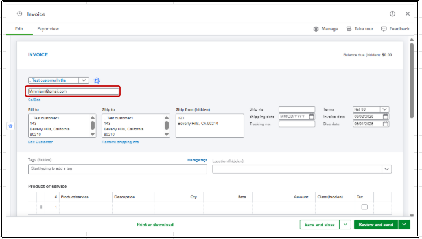Image resolution: width=422 pixels, height=239 pixels.
Task: Open the help question mark icon
Action: 392,14
